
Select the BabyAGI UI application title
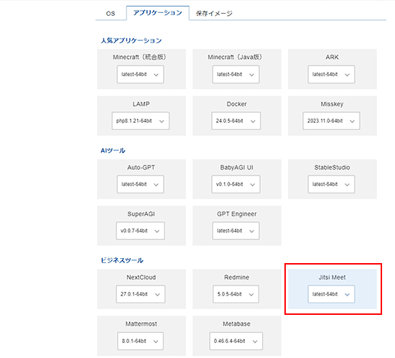[236, 167]
